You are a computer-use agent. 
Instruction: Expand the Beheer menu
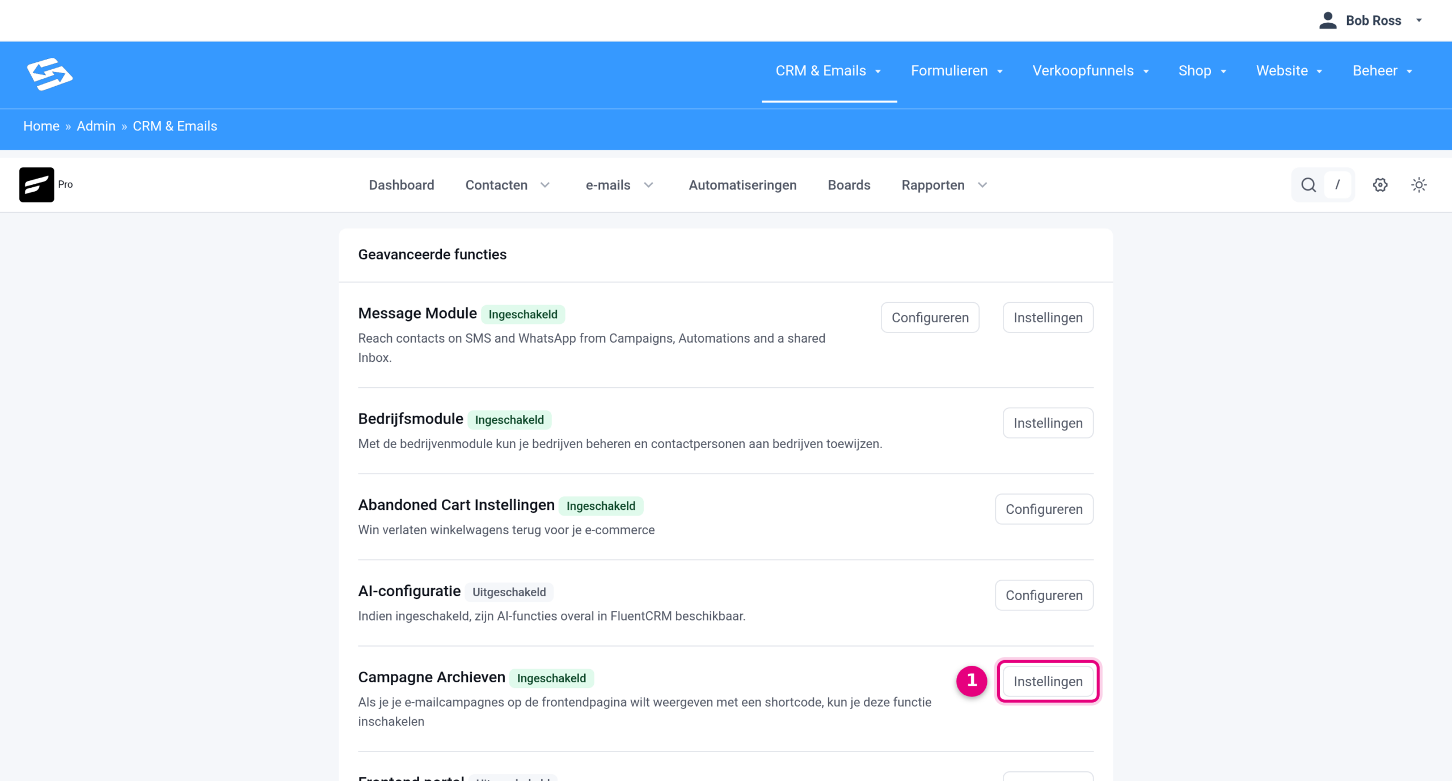tap(1382, 71)
